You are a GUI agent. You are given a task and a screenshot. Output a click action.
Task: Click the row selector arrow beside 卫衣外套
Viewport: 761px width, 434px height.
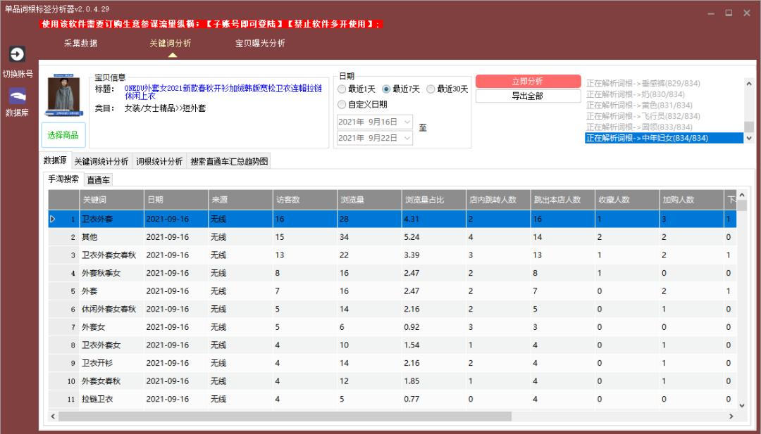tap(52, 219)
